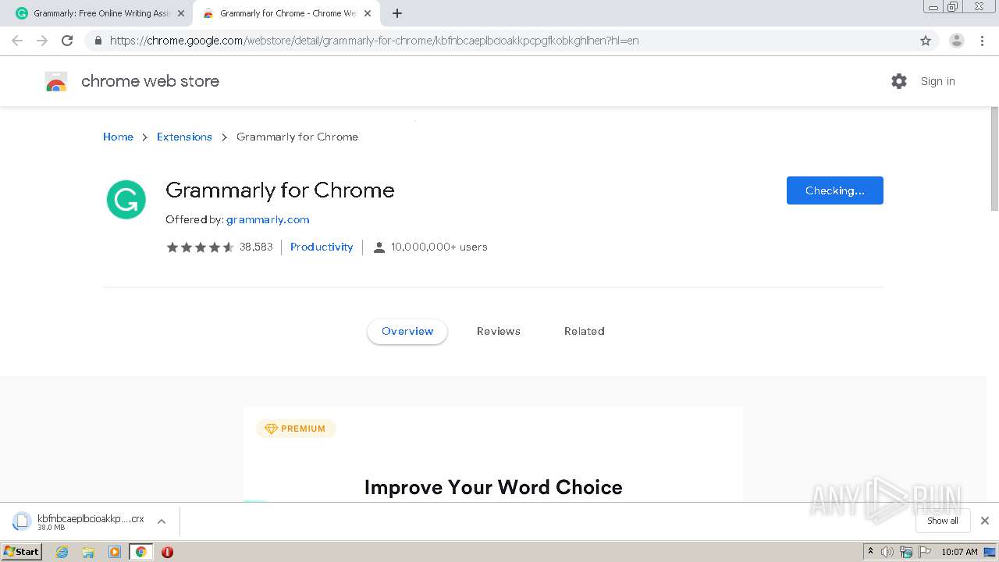999x562 pixels.
Task: Bookmark this page with star icon
Action: tap(926, 41)
